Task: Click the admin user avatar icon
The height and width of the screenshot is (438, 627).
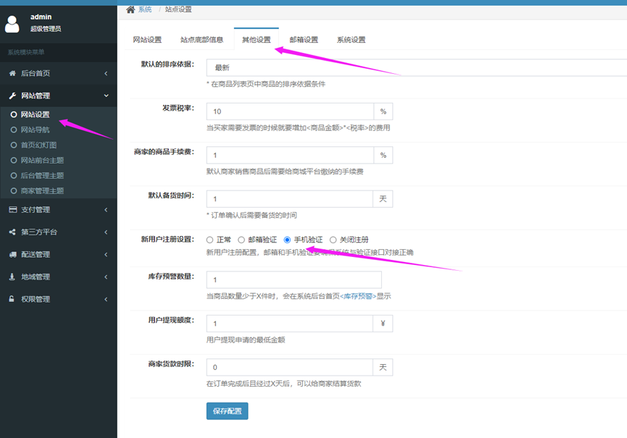Action: pyautogui.click(x=12, y=23)
